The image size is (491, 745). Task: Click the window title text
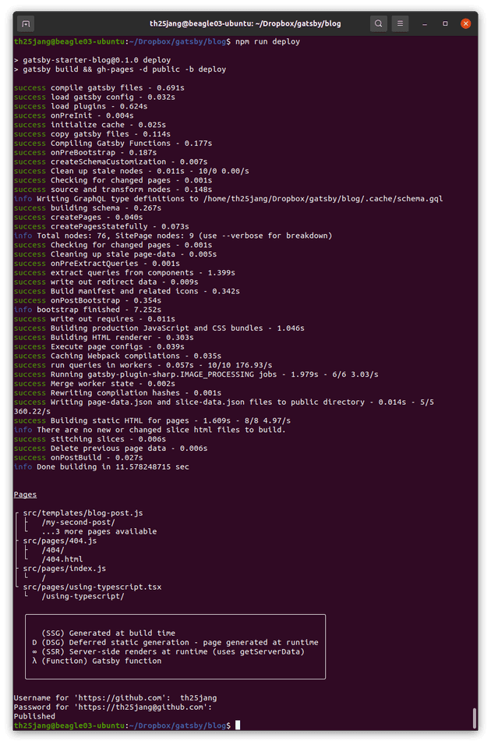pos(246,23)
